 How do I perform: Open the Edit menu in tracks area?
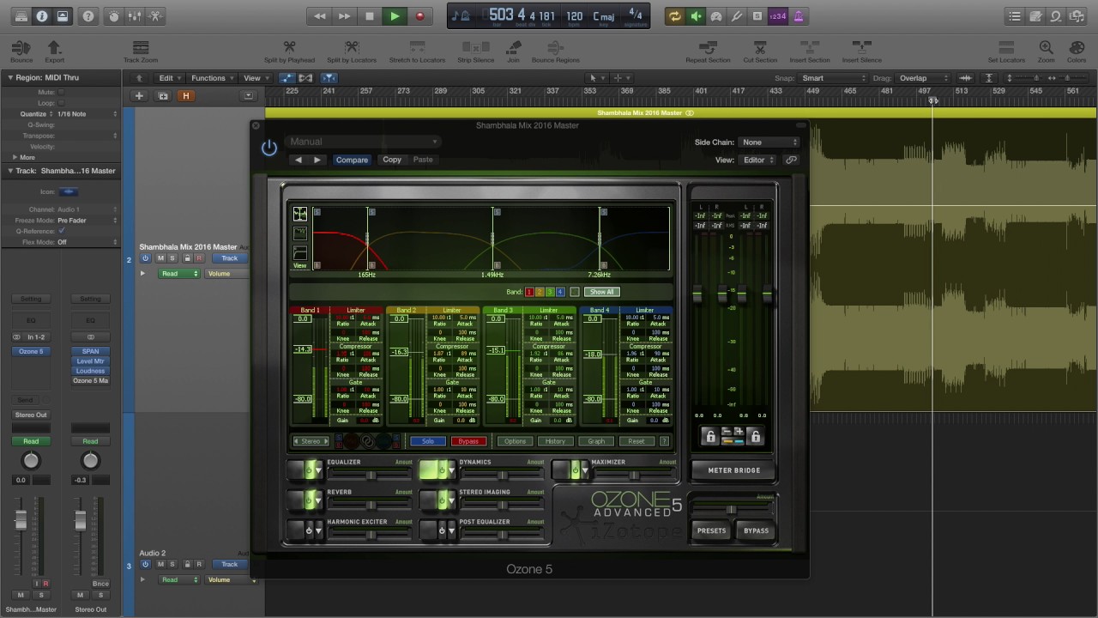point(169,78)
